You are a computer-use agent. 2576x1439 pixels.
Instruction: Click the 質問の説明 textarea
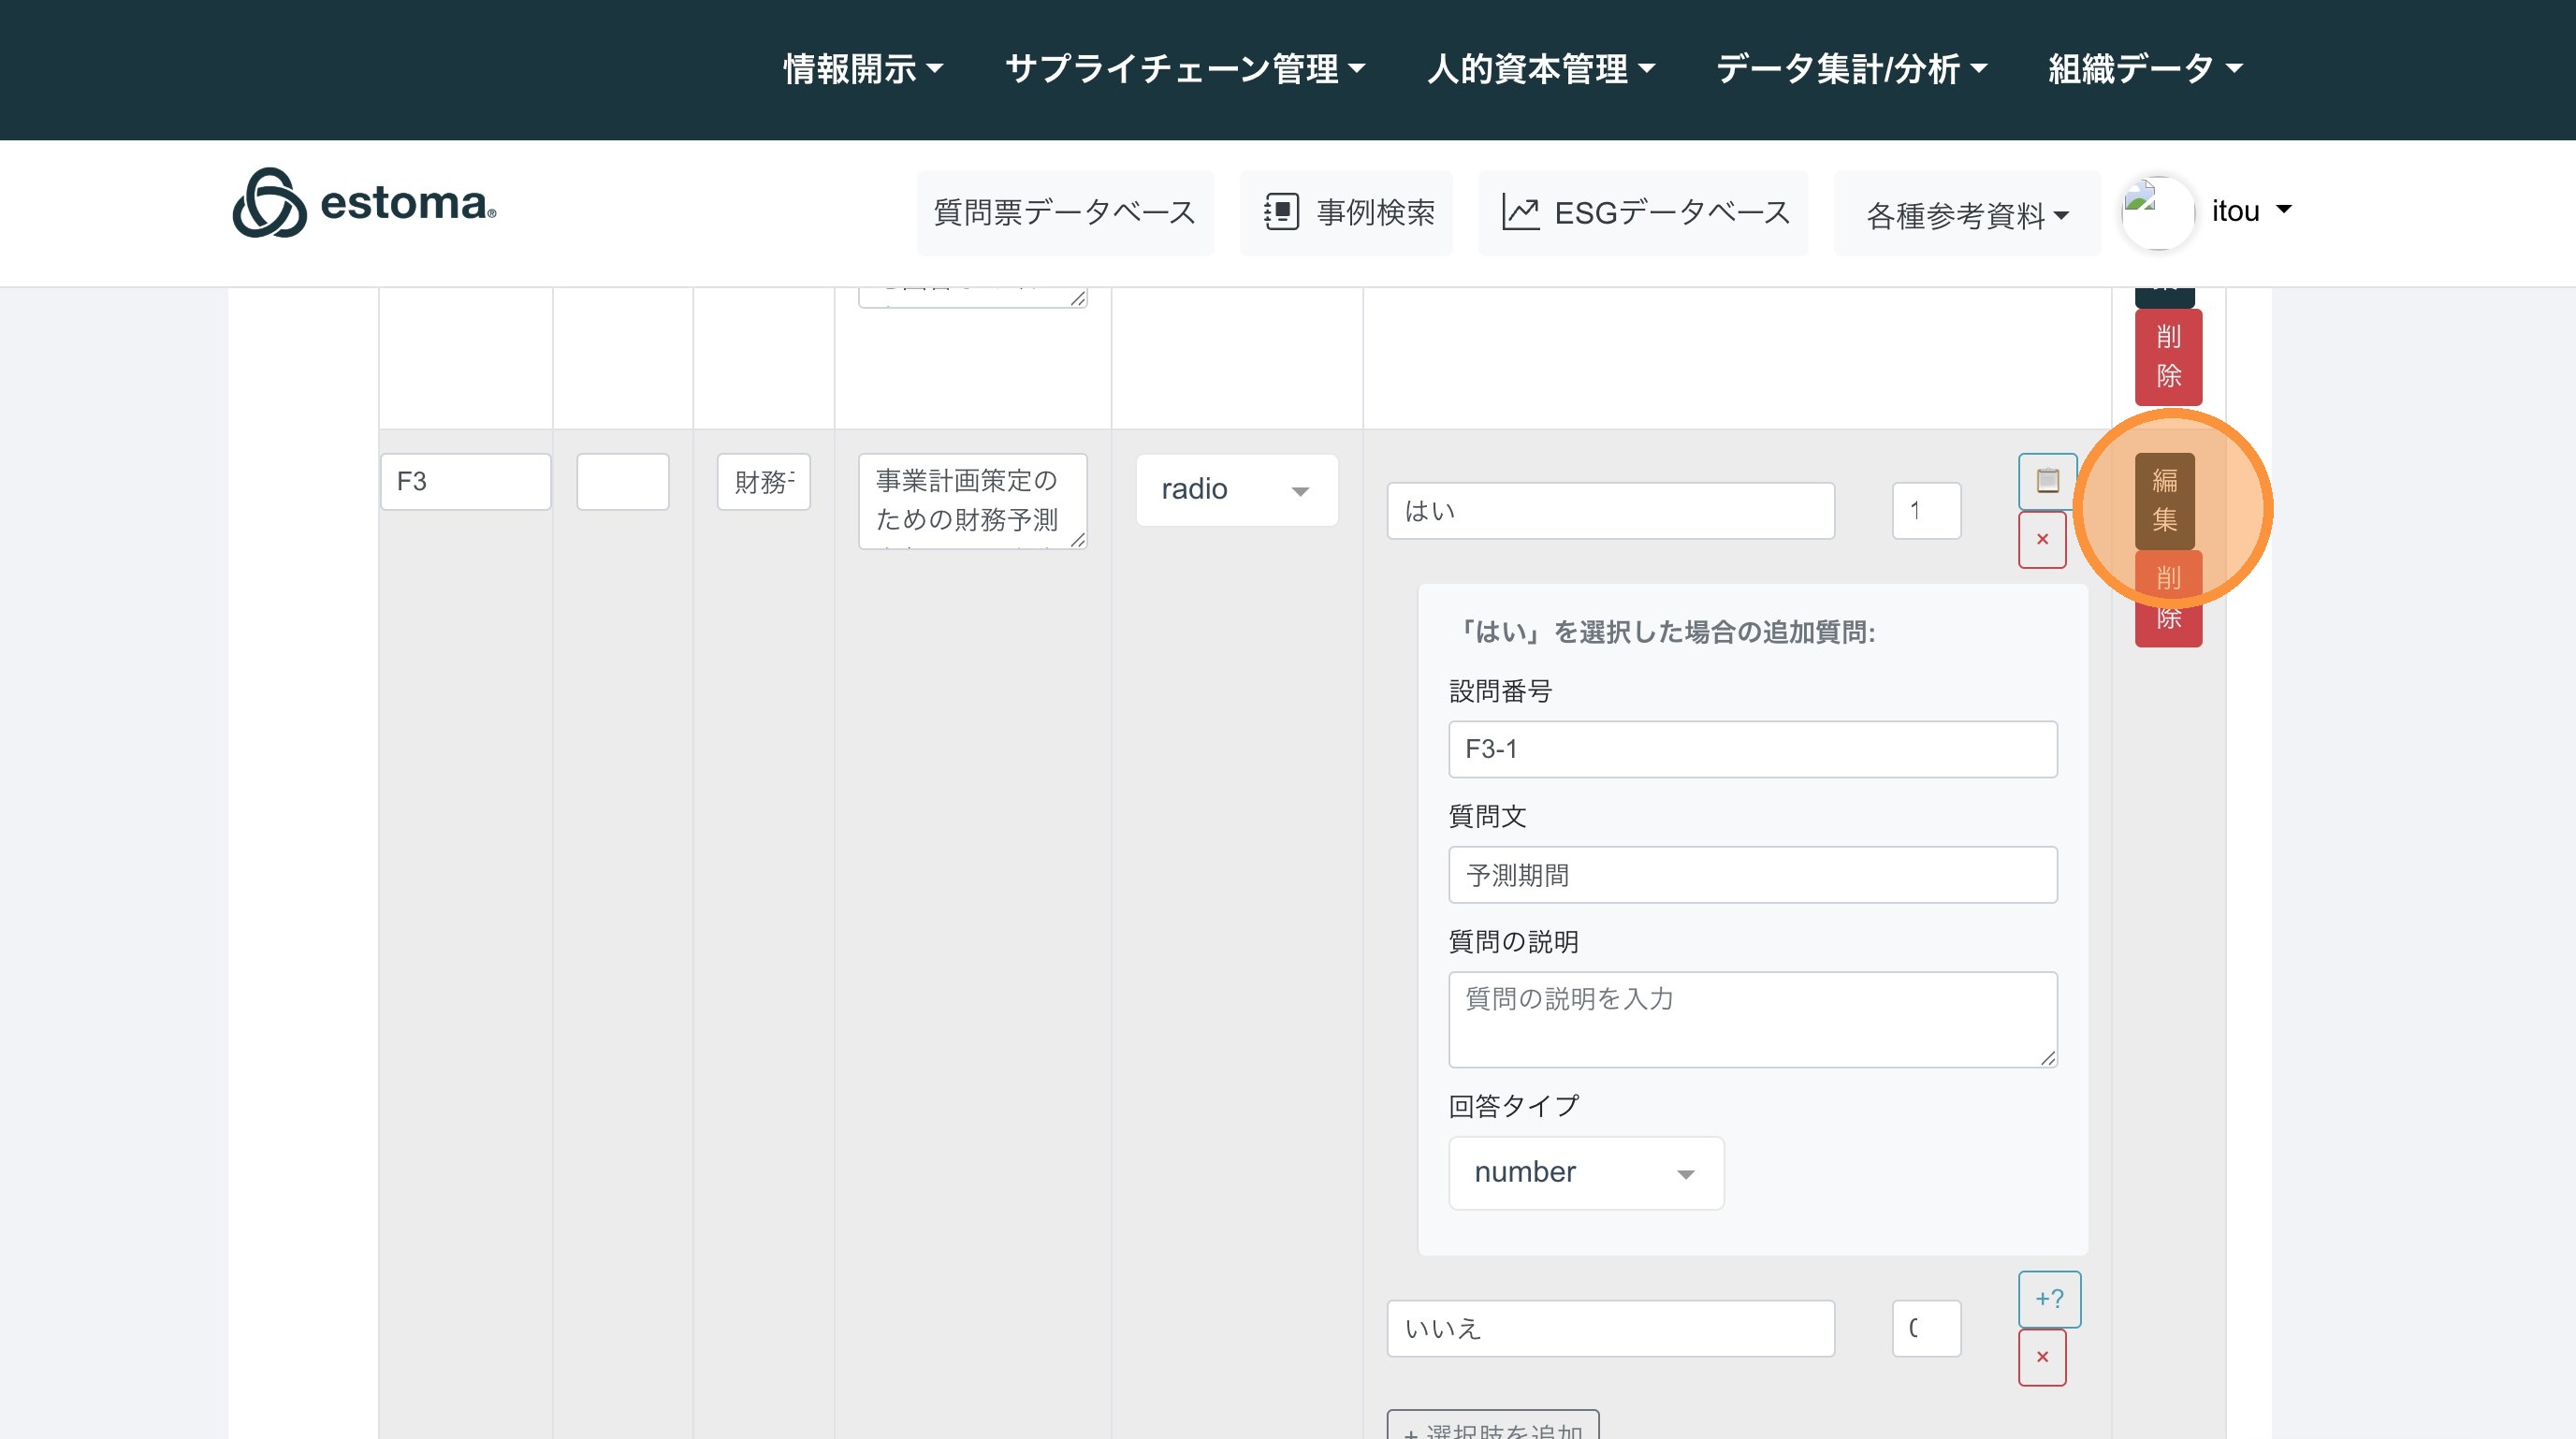coord(1752,1019)
